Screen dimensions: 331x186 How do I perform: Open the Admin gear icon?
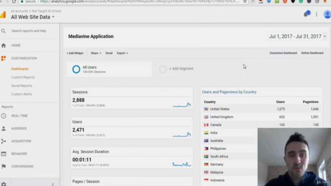[x=4, y=184]
